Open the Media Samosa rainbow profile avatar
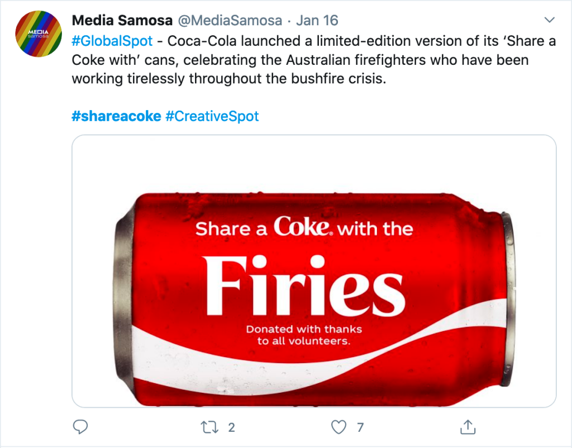Screen dimensions: 572x448 [37, 34]
